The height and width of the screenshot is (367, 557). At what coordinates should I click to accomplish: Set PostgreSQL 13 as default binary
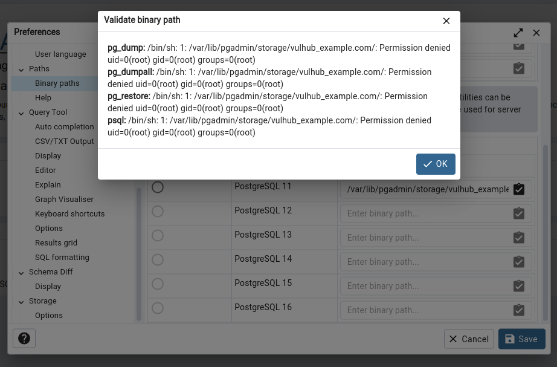pyautogui.click(x=158, y=235)
